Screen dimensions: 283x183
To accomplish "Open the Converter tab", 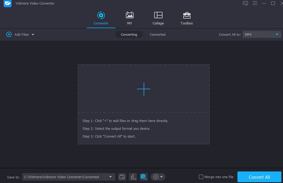I will pos(101,18).
